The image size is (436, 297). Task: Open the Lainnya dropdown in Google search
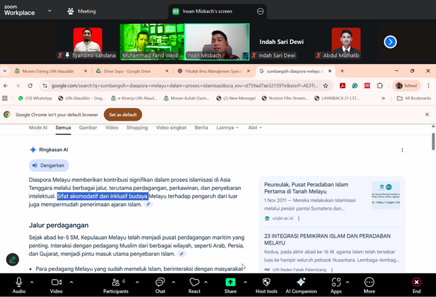pyautogui.click(x=227, y=128)
